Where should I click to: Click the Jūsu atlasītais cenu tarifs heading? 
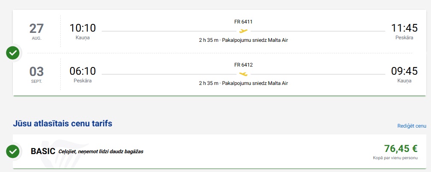click(x=62, y=124)
